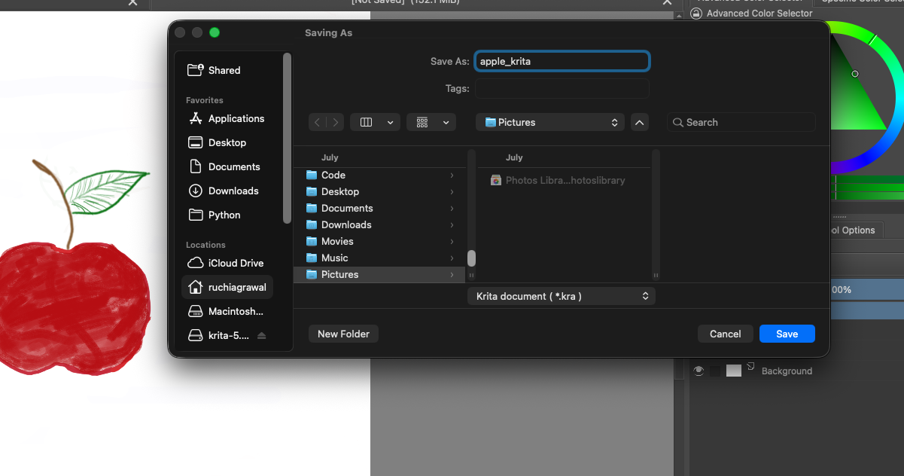
Task: Open the Pictures location dropdown
Action: pos(550,122)
